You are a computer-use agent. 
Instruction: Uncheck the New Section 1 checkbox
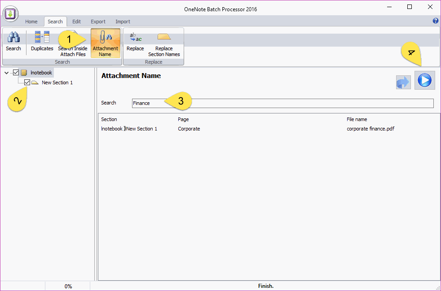tap(27, 83)
